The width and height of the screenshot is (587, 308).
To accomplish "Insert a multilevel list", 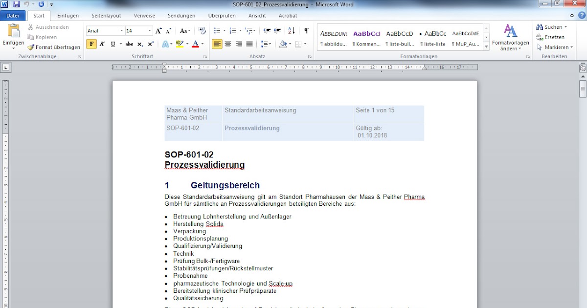I will pos(248,31).
